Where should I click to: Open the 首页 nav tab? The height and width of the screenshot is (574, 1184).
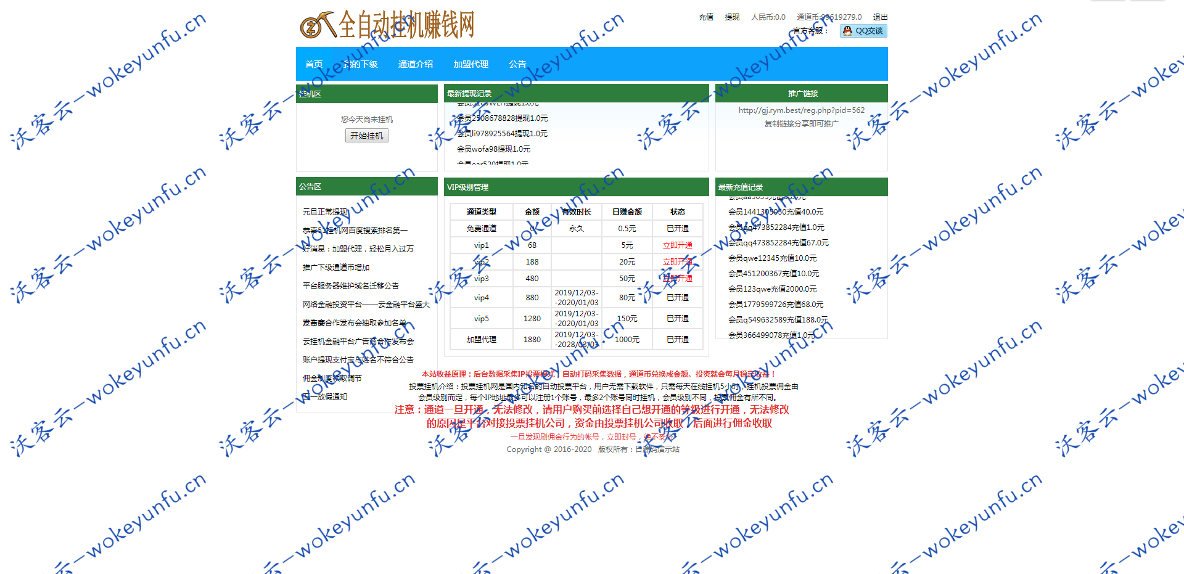314,64
